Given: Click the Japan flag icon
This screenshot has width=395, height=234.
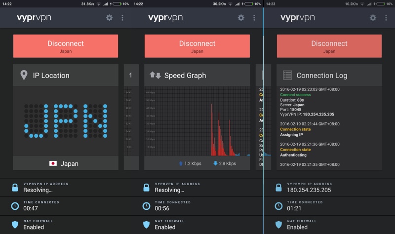Looking at the screenshot, I should (53, 163).
